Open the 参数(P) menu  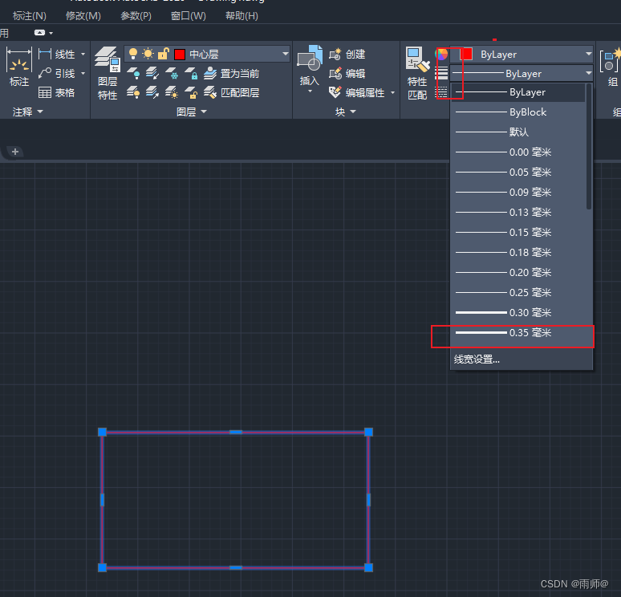pos(136,16)
